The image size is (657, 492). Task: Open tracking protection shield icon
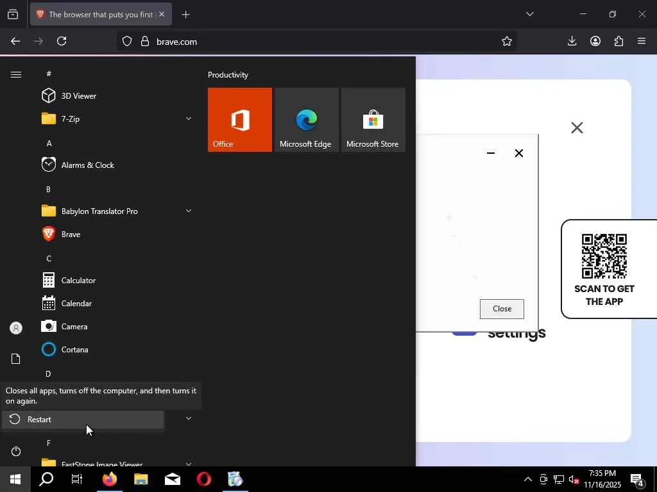[x=127, y=42]
